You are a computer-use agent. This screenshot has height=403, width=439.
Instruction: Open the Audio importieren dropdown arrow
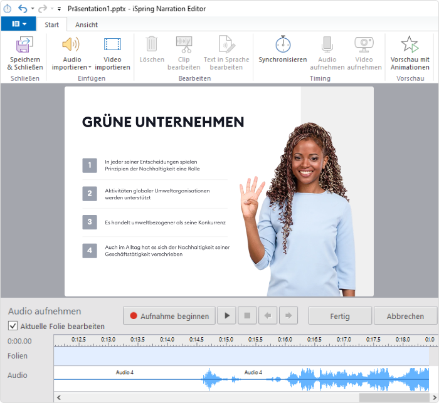pos(90,67)
